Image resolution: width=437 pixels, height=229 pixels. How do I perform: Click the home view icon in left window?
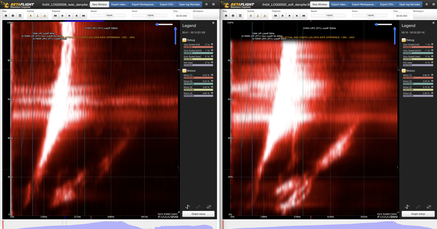coord(6,16)
